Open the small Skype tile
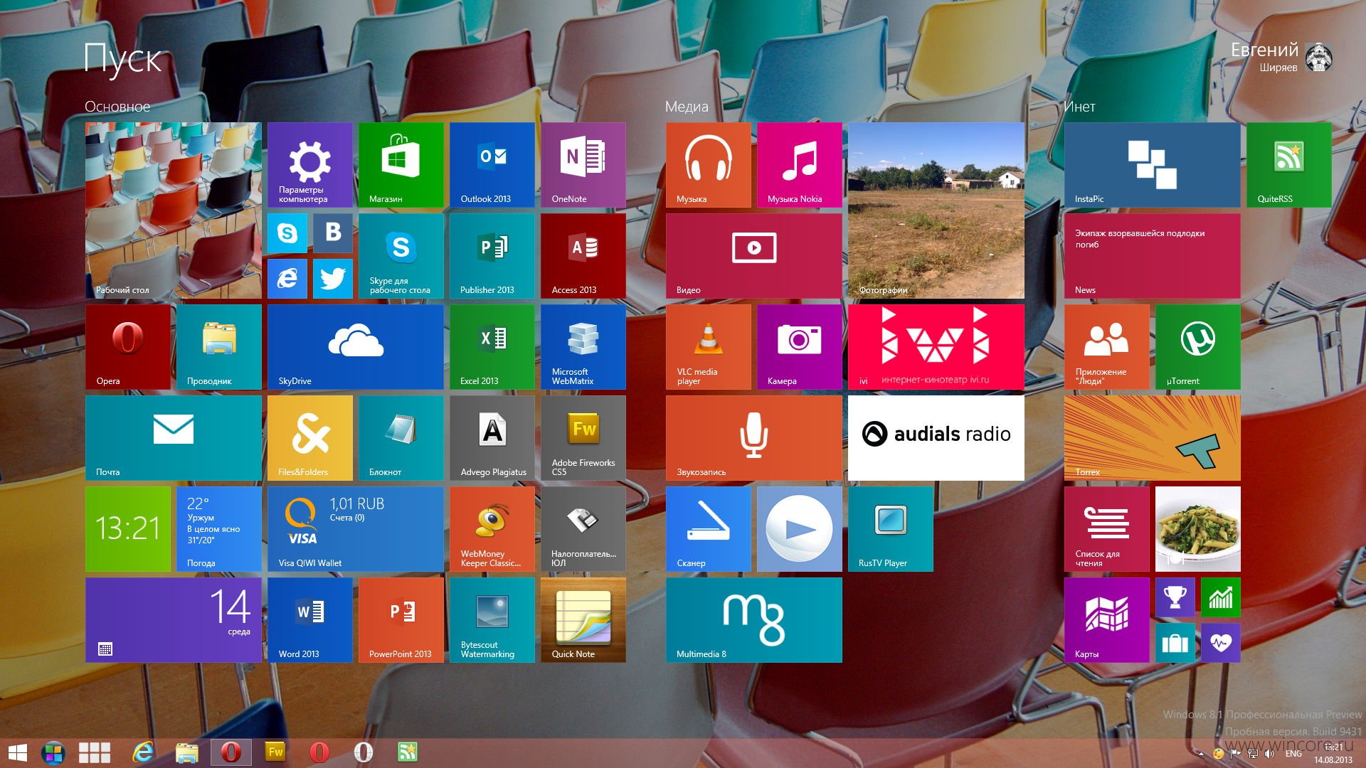Viewport: 1366px width, 768px height. click(x=287, y=233)
